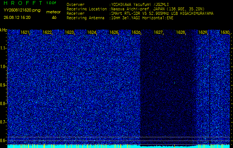Click the 1526 time marker
This screenshot has width=233, height=148.
(136, 32)
